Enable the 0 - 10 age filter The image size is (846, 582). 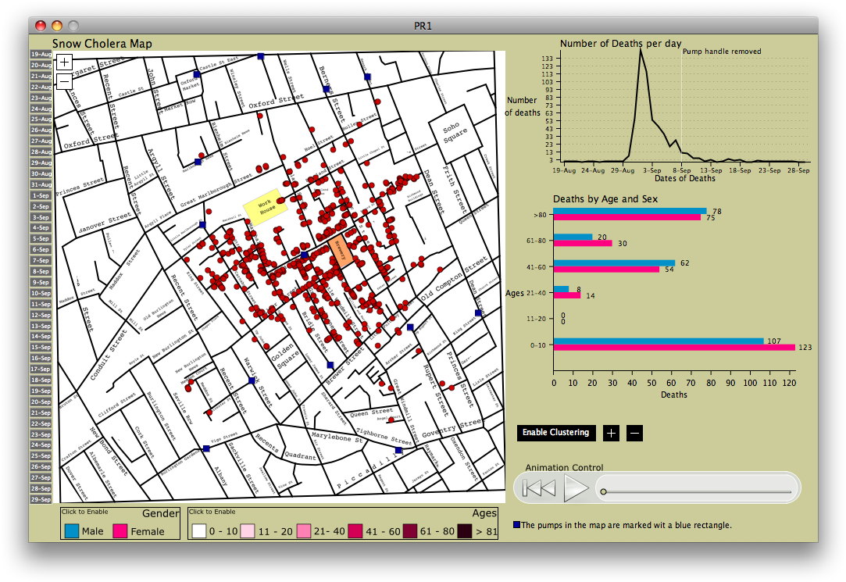pyautogui.click(x=198, y=531)
